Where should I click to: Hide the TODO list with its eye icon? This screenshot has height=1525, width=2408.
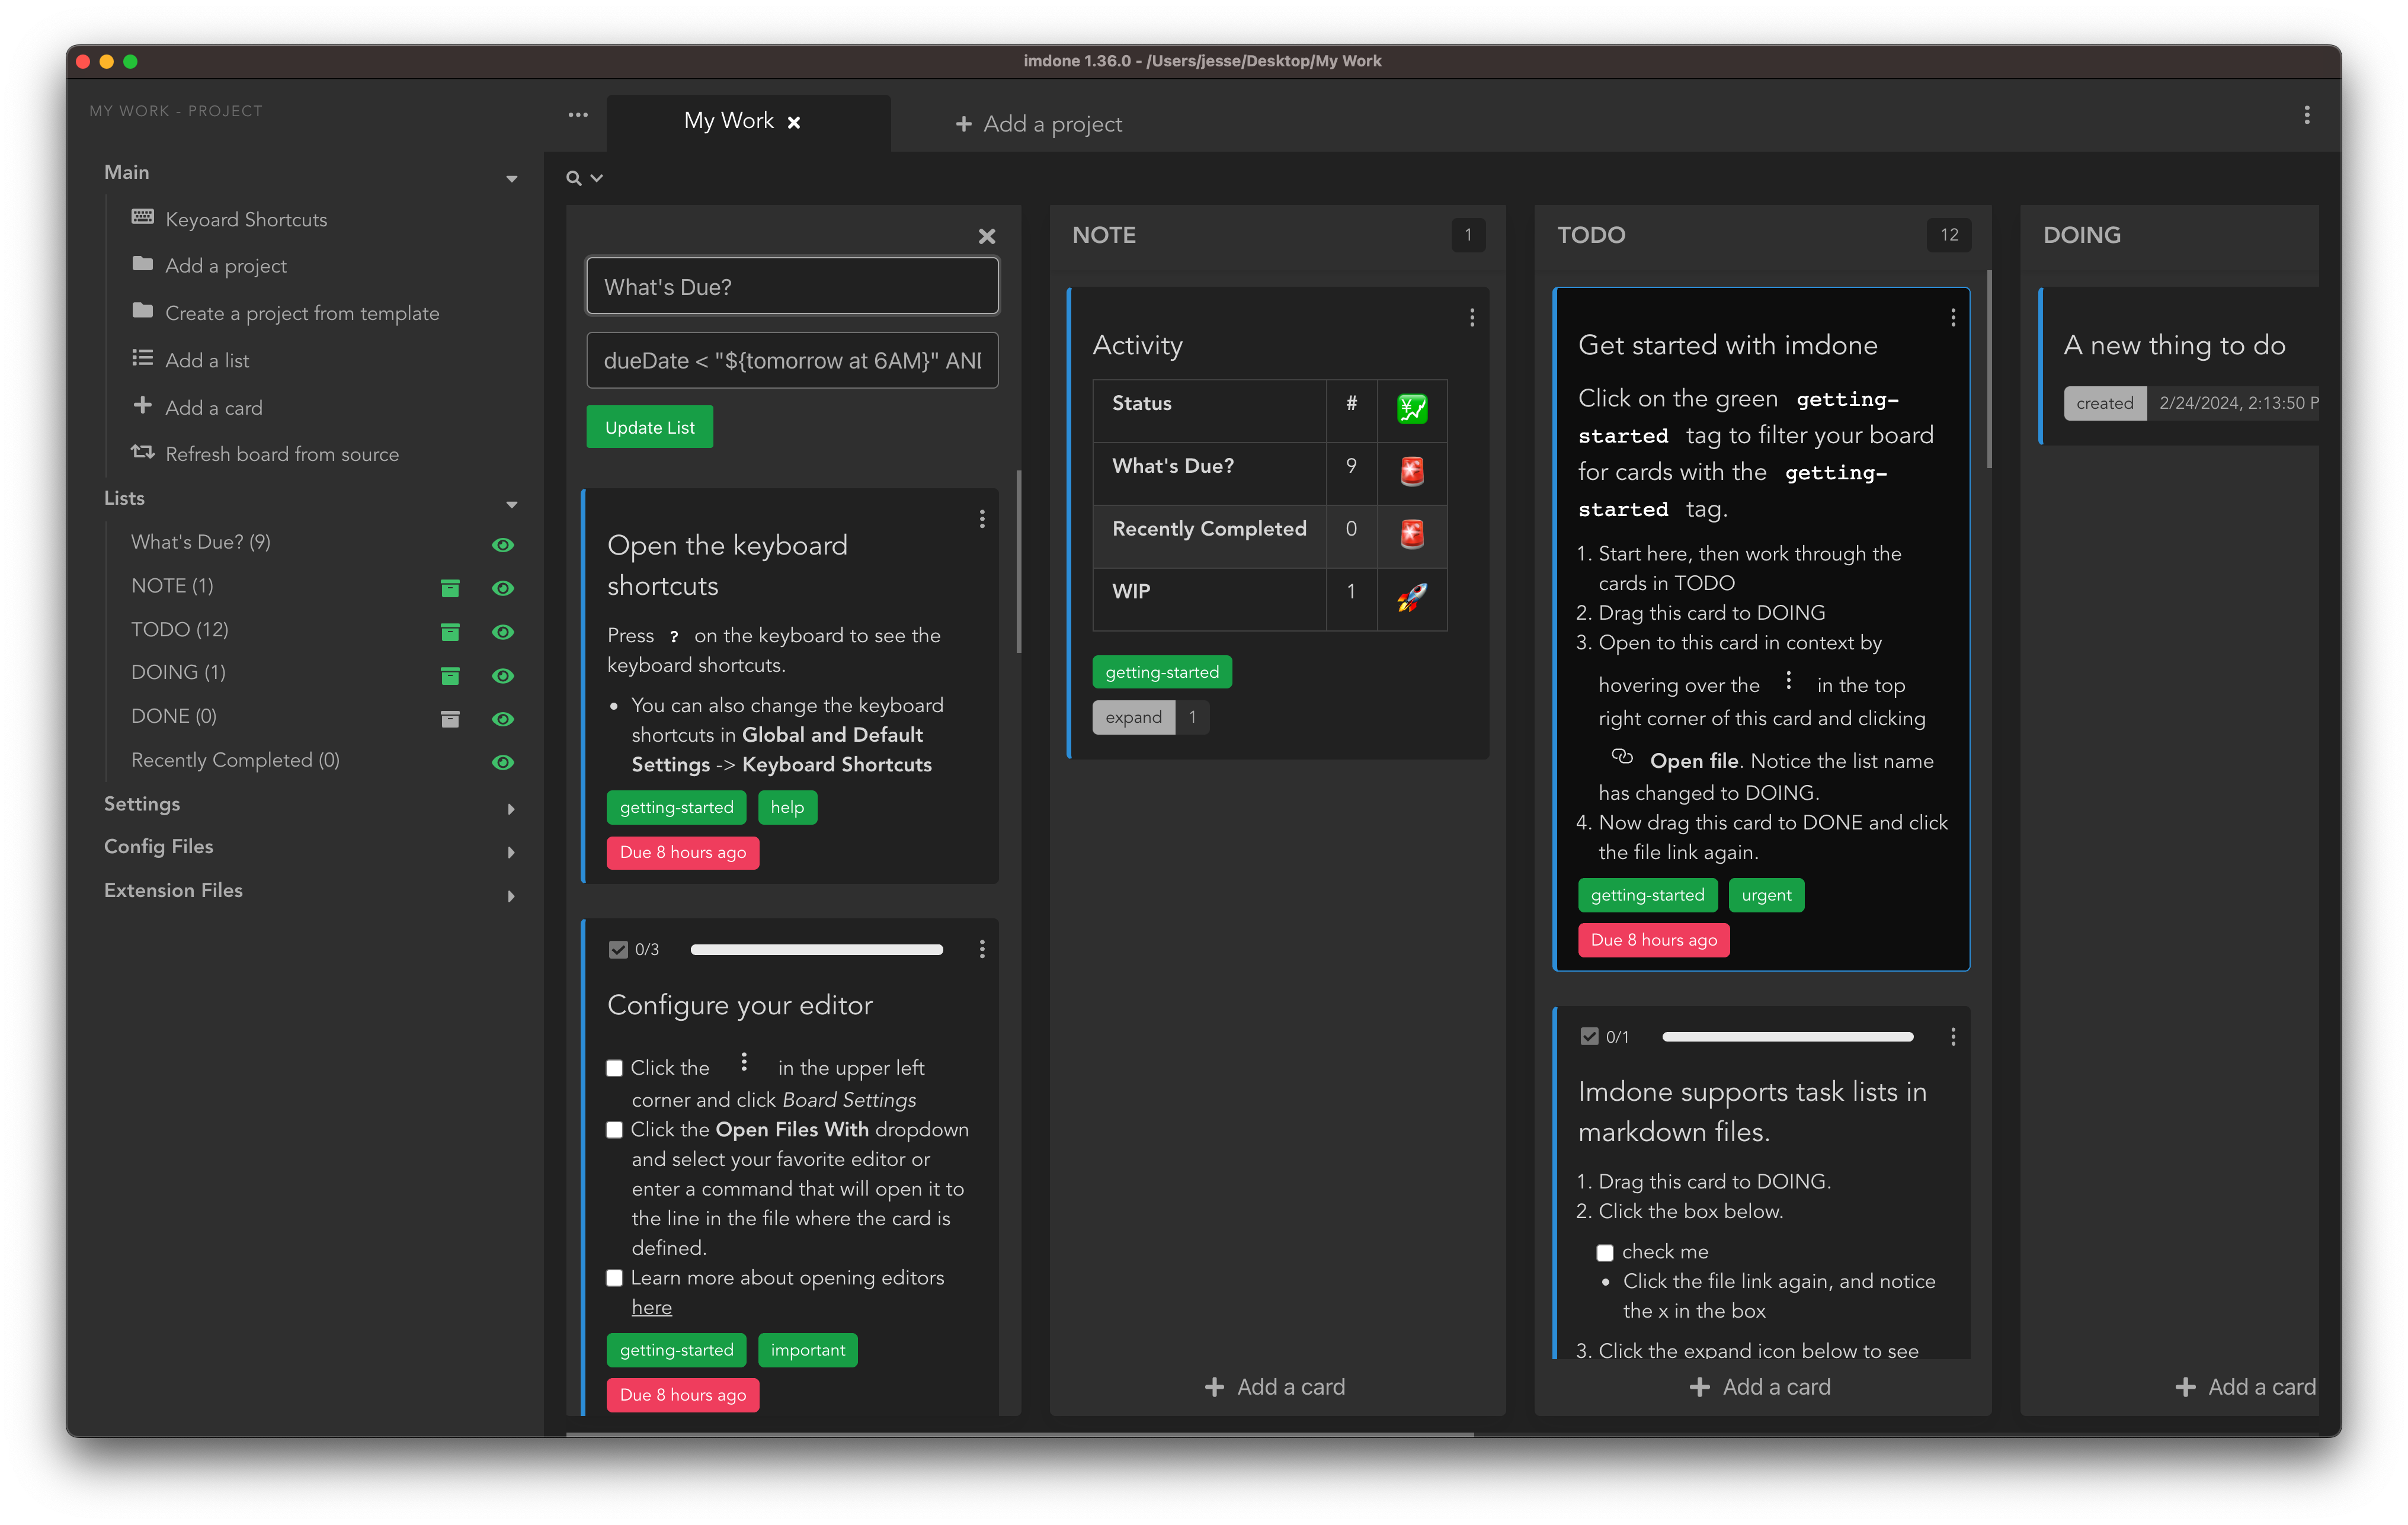point(503,632)
